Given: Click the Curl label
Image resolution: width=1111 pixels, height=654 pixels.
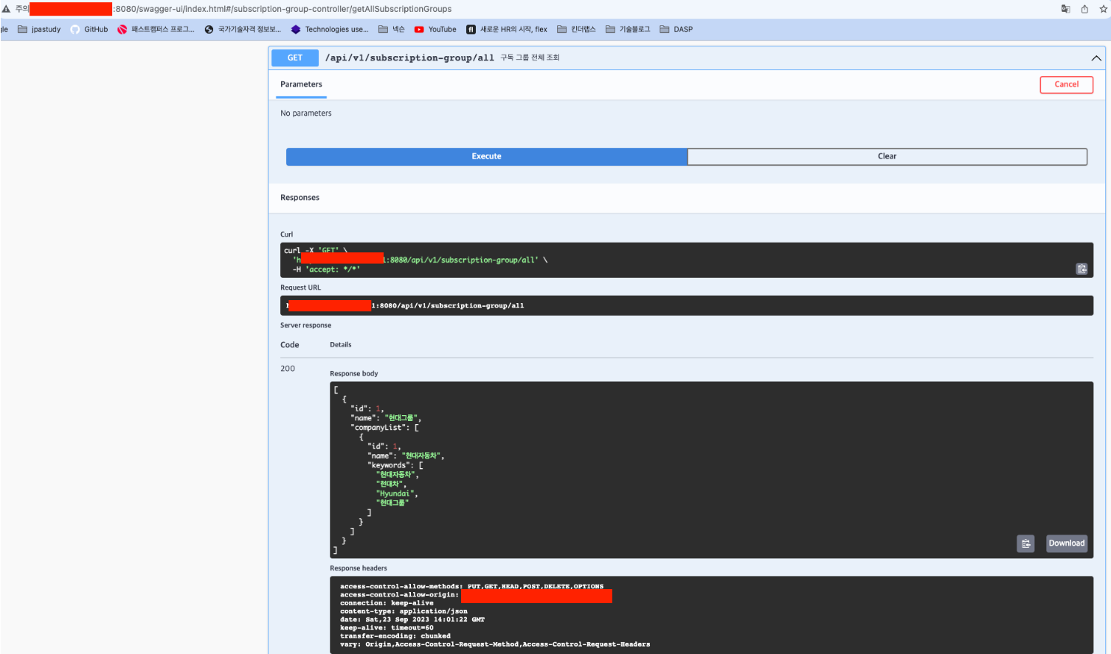Looking at the screenshot, I should (287, 234).
